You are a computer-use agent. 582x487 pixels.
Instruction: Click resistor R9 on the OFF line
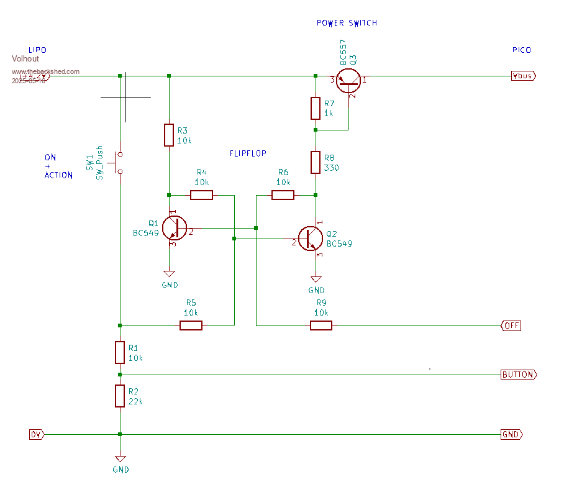point(321,325)
